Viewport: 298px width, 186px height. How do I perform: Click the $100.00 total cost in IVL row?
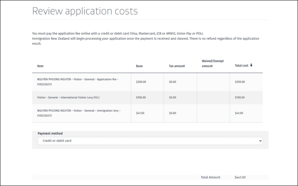click(x=240, y=97)
